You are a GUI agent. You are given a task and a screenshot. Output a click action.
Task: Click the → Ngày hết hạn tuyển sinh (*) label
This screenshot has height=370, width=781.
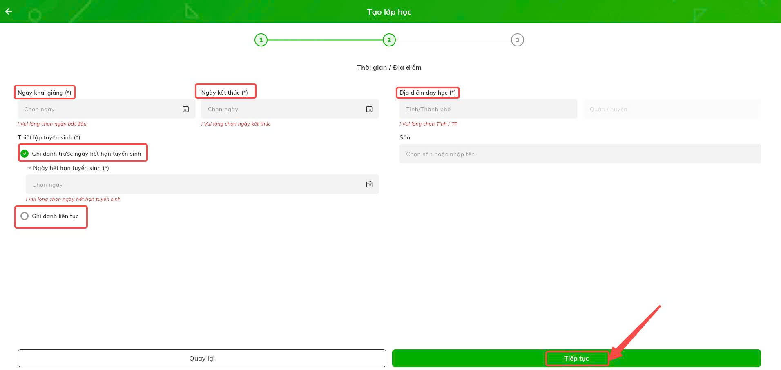(67, 168)
